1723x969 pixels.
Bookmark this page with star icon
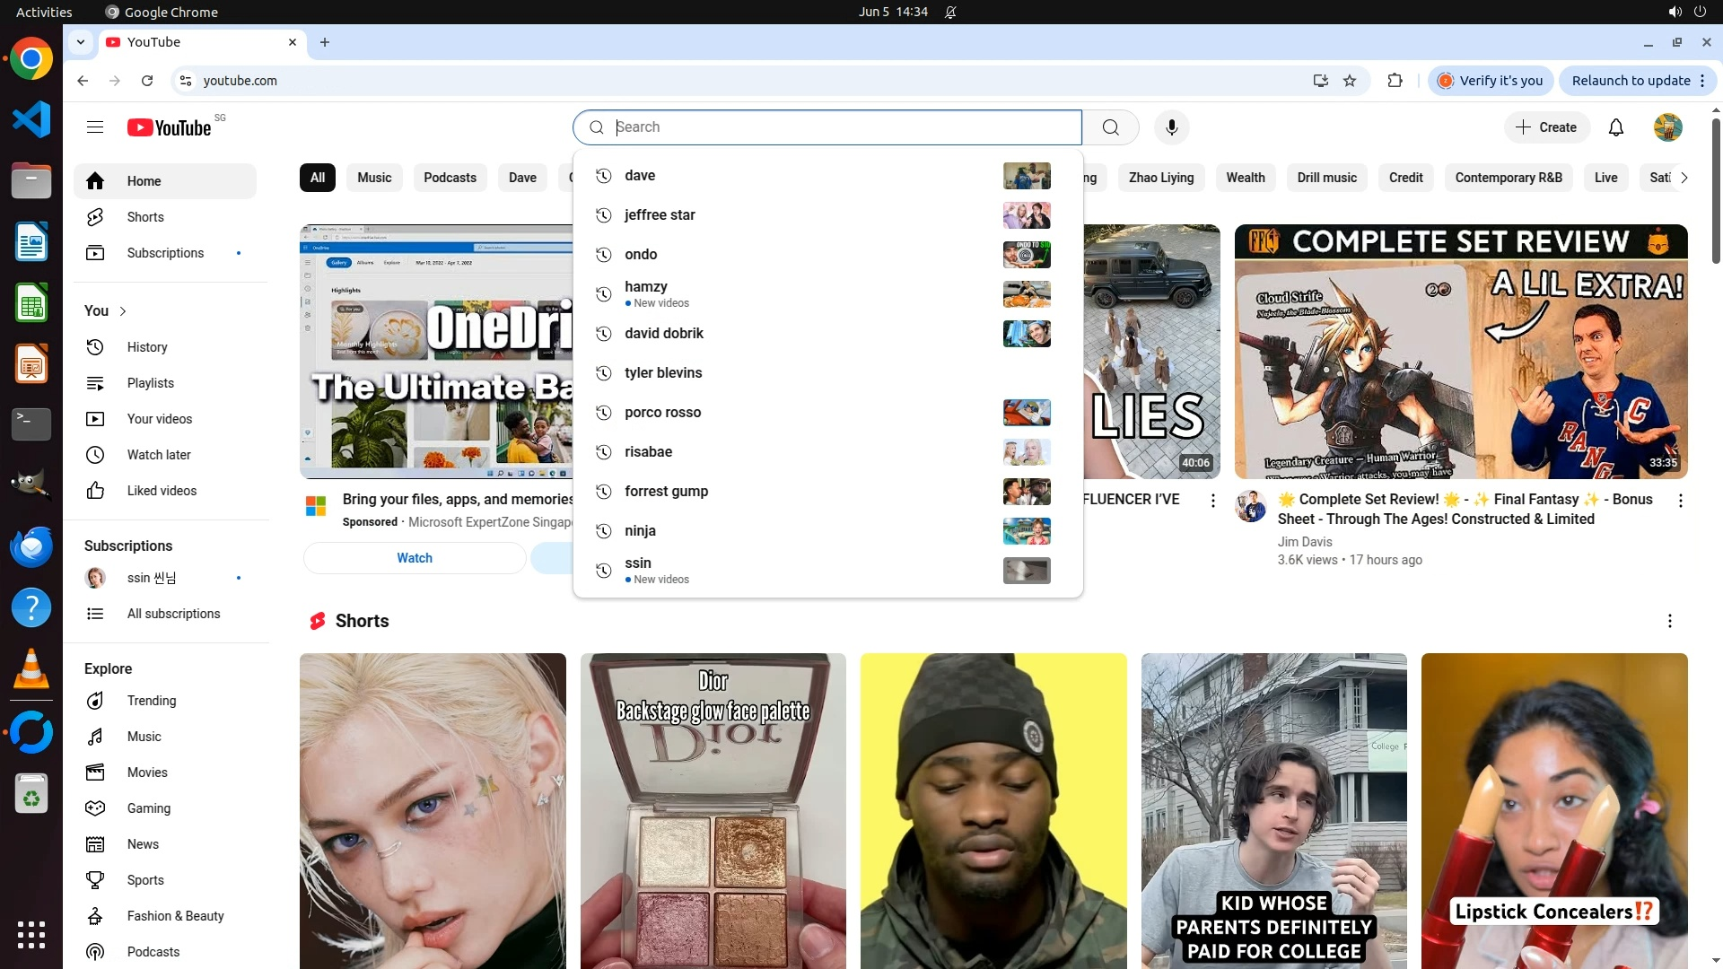coord(1350,81)
